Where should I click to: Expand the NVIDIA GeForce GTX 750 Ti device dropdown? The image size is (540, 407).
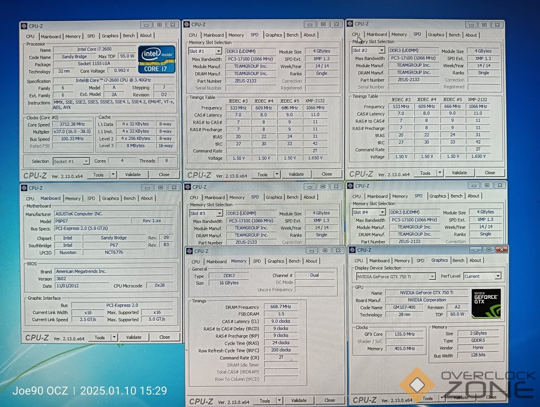click(x=432, y=276)
